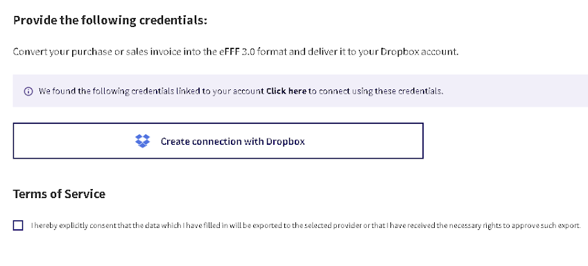Image resolution: width=588 pixels, height=266 pixels.
Task: Click the word 'Dropbox' in the connection button
Action: (x=286, y=141)
